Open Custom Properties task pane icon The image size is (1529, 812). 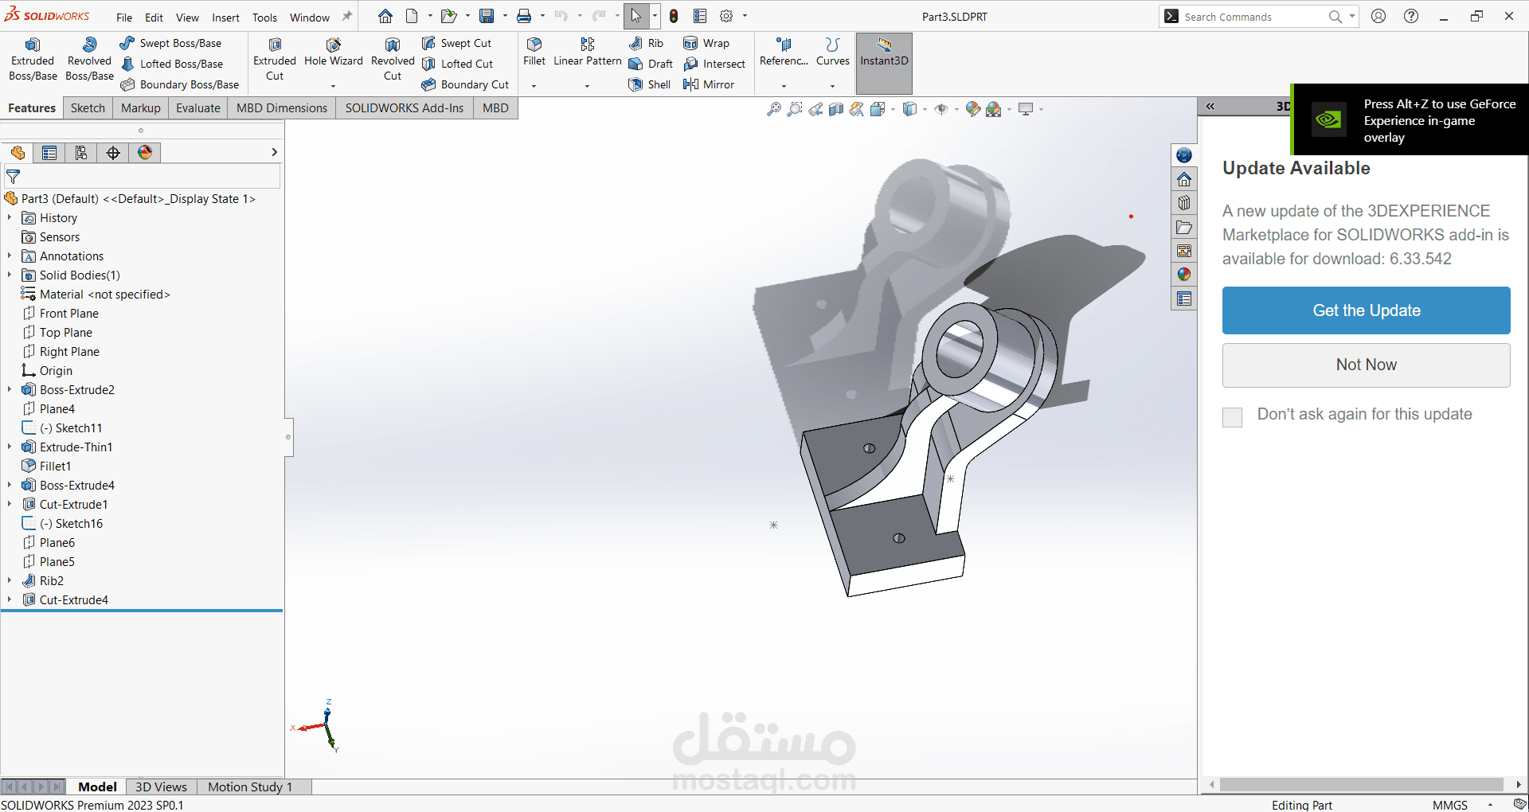(x=1184, y=299)
